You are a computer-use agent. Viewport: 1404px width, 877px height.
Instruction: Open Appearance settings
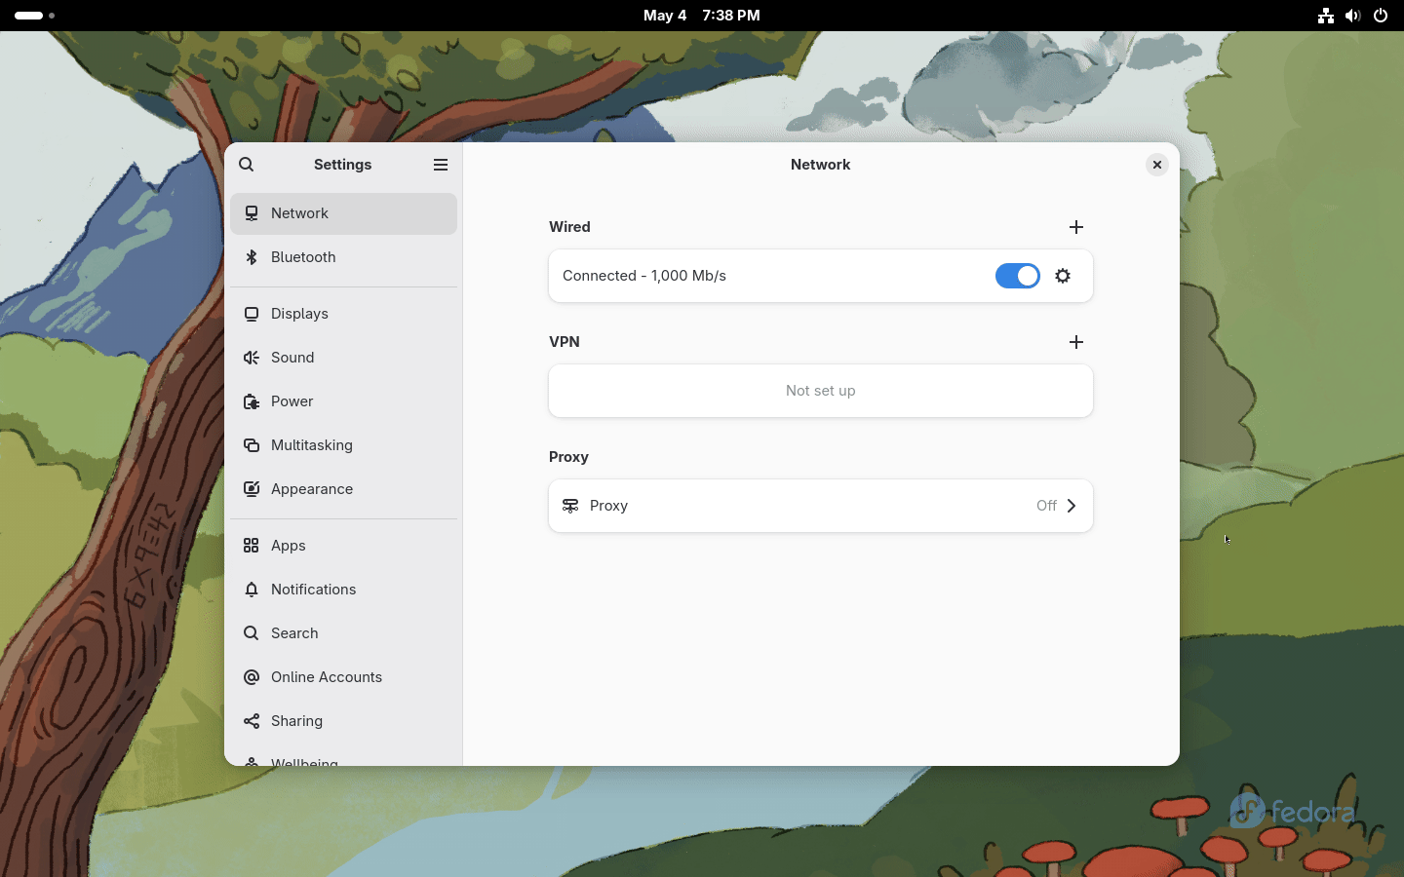pyautogui.click(x=343, y=489)
